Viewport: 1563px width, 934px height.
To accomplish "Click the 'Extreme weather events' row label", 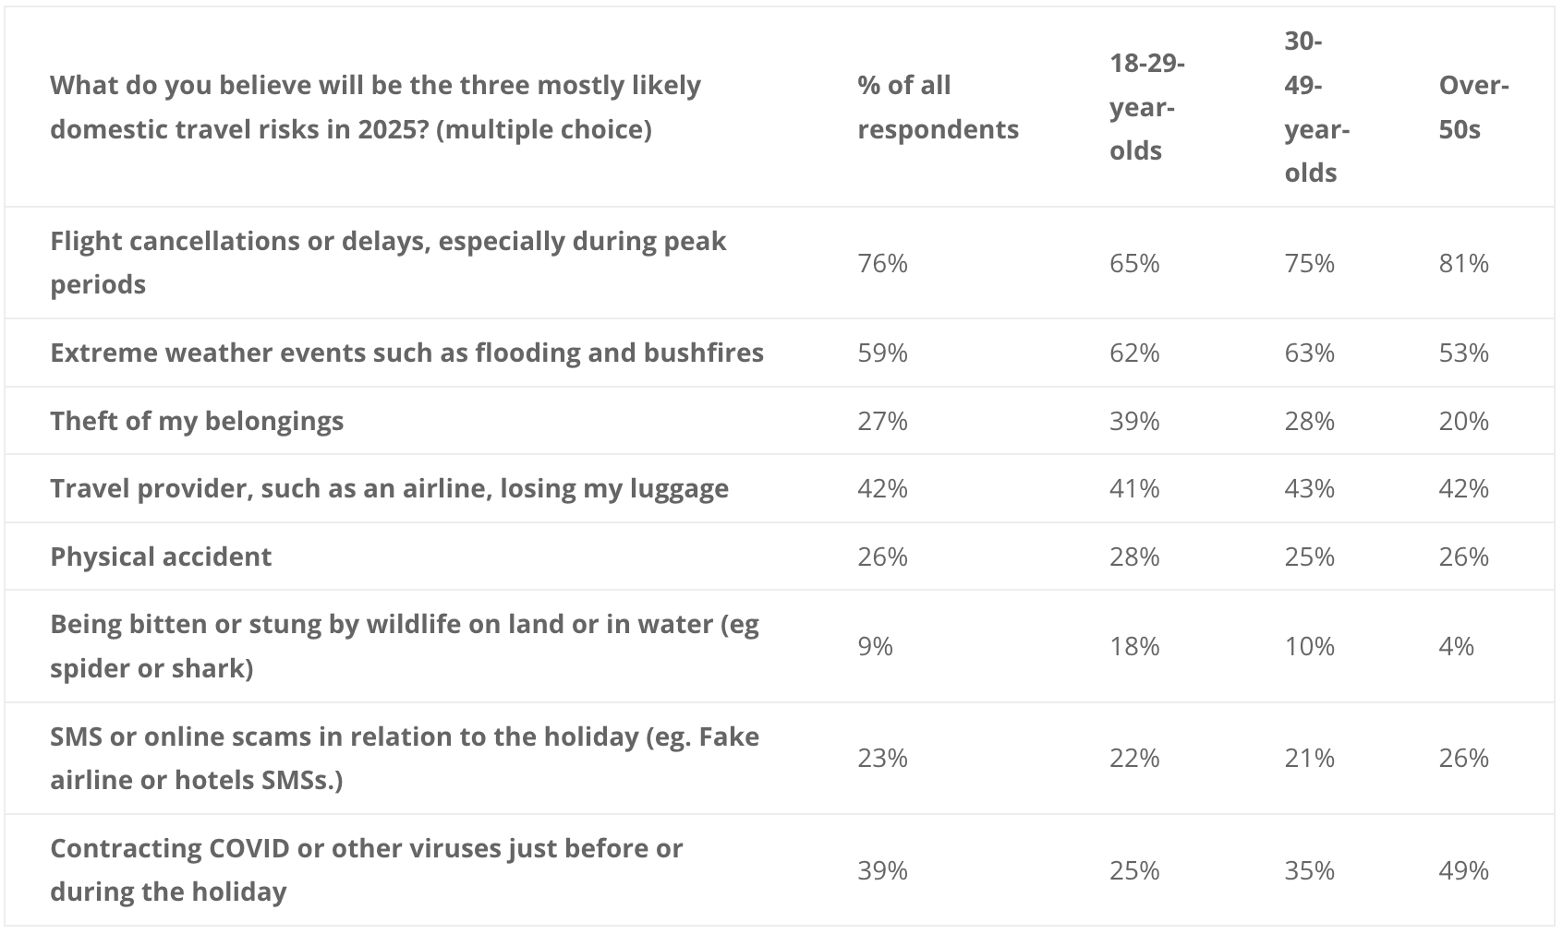I will pyautogui.click(x=406, y=353).
